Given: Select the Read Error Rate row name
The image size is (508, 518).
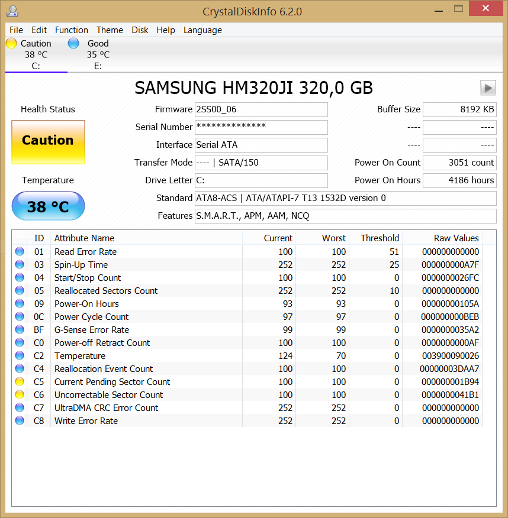Looking at the screenshot, I should point(85,252).
